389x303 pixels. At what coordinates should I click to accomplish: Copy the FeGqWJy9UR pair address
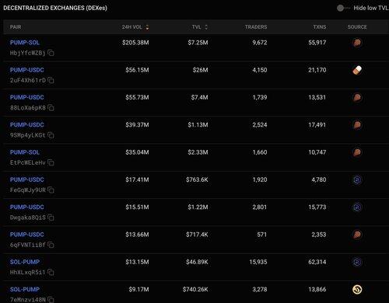click(51, 190)
